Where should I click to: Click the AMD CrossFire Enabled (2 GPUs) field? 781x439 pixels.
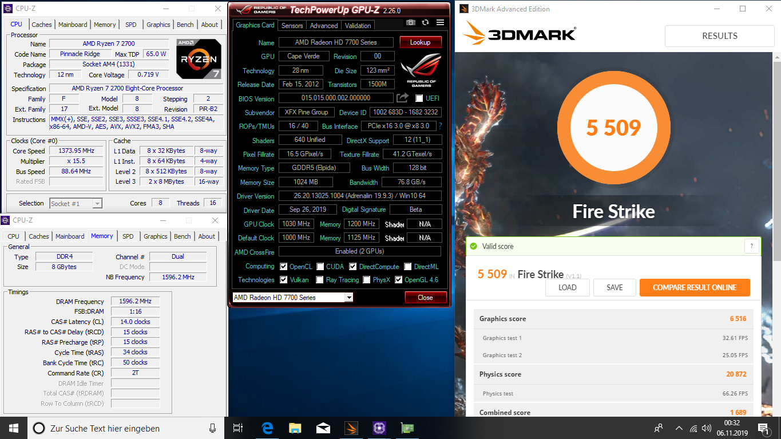(360, 251)
